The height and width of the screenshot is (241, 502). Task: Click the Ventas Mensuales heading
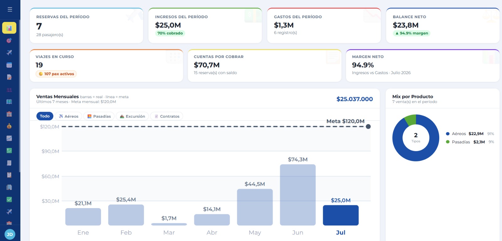coord(57,97)
